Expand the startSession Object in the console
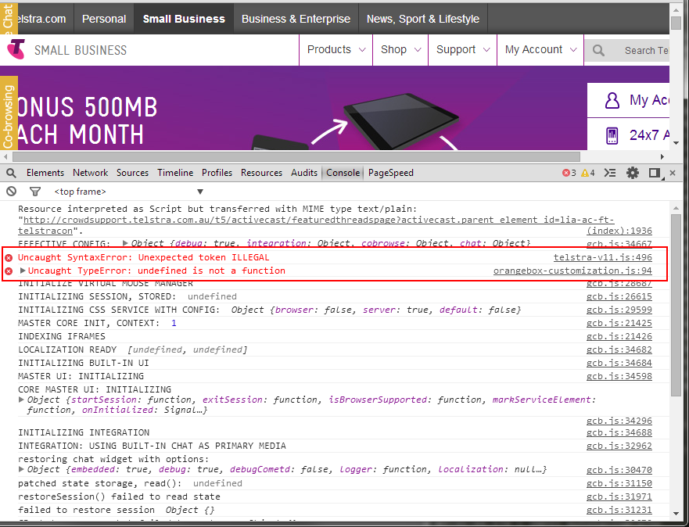 pos(22,400)
